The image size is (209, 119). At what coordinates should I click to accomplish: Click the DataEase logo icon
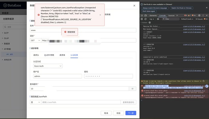coord(5,5)
